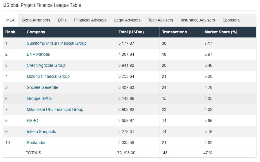
Task: Select the TOTALS: row label
Action: tap(34, 153)
